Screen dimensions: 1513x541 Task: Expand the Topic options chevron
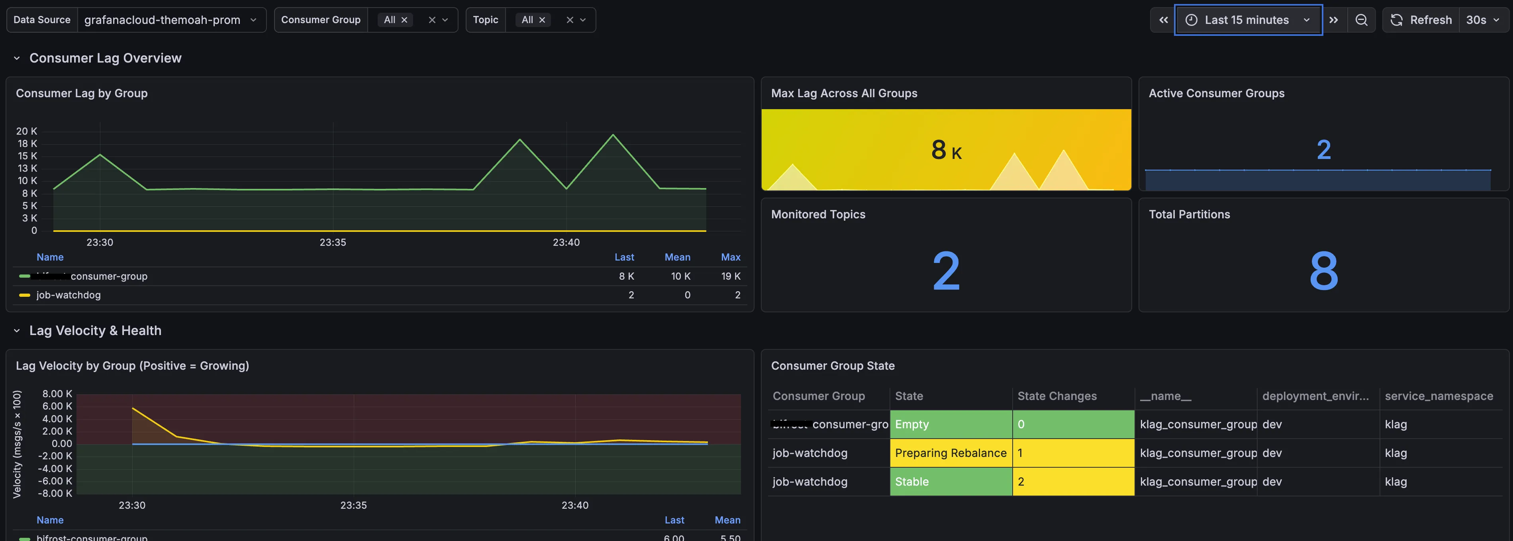(583, 20)
